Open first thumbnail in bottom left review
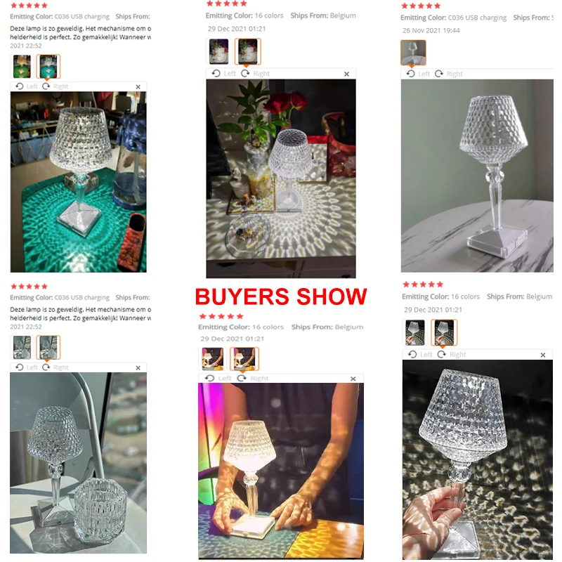The width and height of the screenshot is (562, 562). point(22,347)
